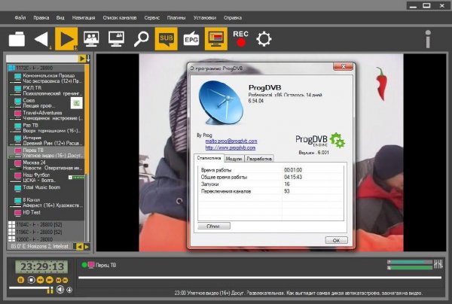452x304 pixels.
Task: Open the folder icon in the toolbar
Action: 17,39
